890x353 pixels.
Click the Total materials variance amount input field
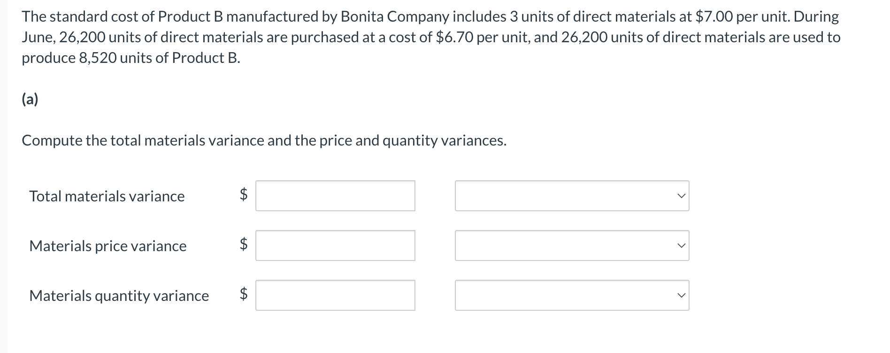pos(335,196)
